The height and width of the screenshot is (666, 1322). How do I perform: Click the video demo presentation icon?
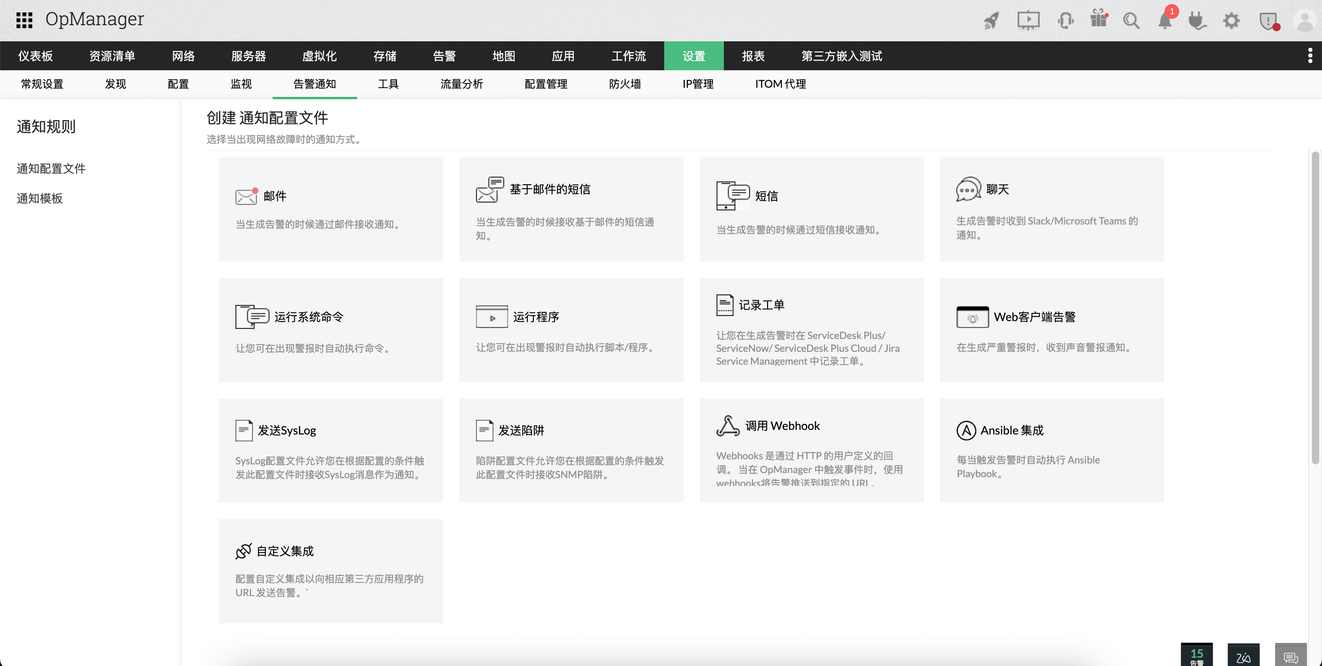pyautogui.click(x=1028, y=21)
